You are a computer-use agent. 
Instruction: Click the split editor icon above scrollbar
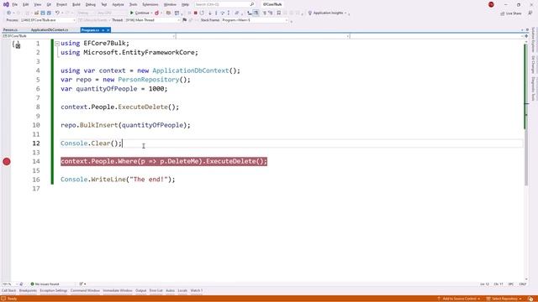(526, 36)
